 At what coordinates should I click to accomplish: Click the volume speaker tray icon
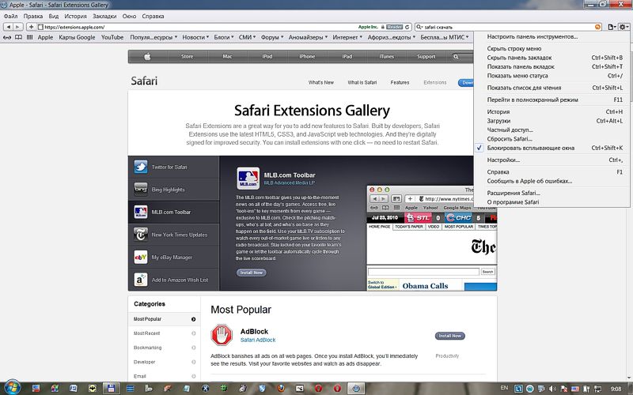[552, 389]
